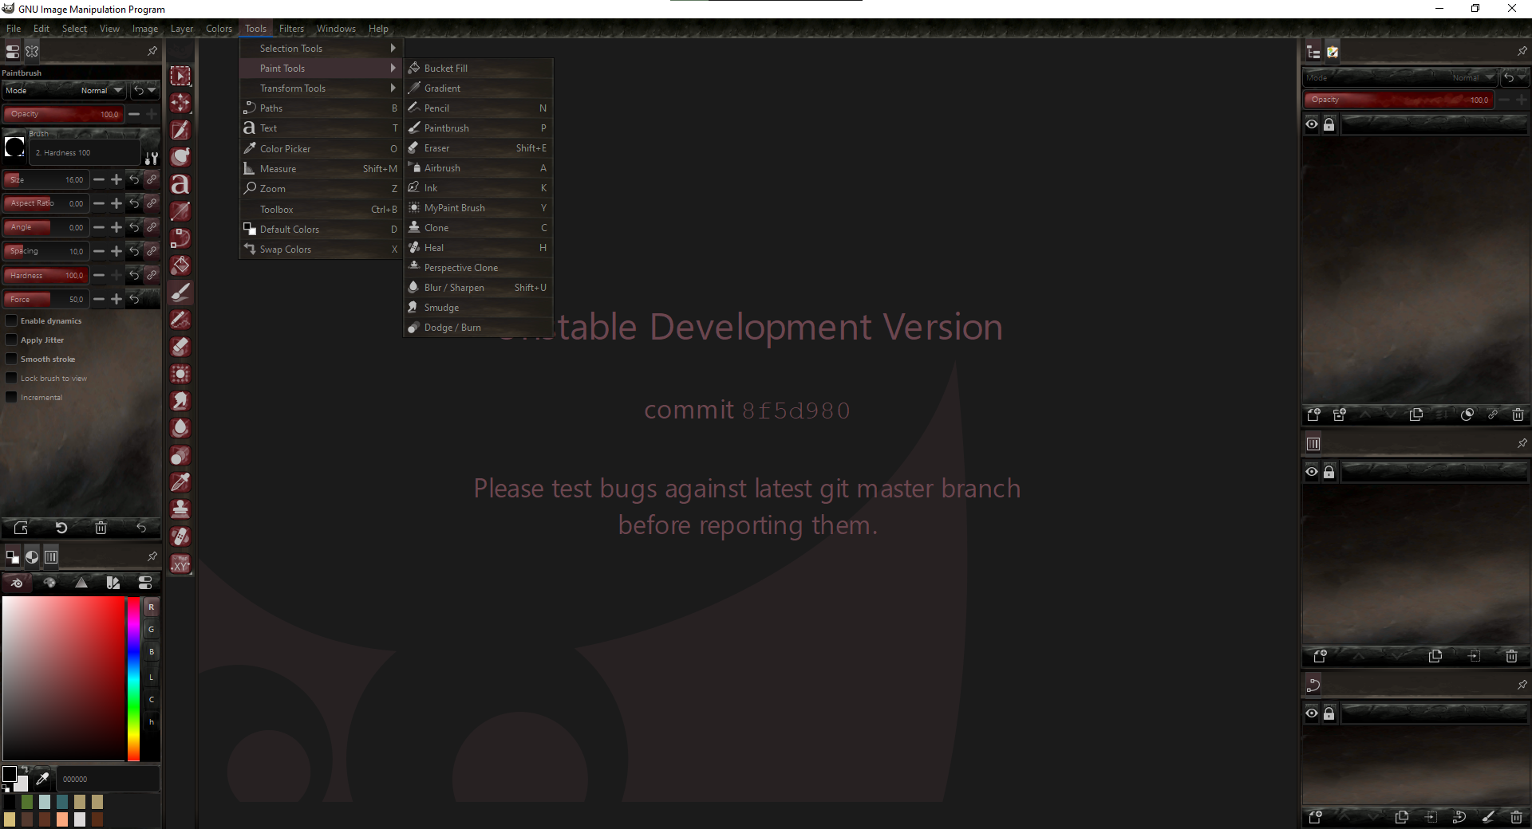This screenshot has width=1532, height=829.
Task: Delete the layer using the trash icon
Action: pos(1517,414)
